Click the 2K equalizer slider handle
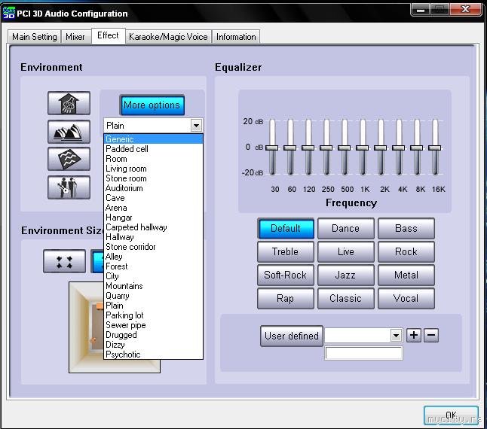The height and width of the screenshot is (429, 487). (380, 148)
